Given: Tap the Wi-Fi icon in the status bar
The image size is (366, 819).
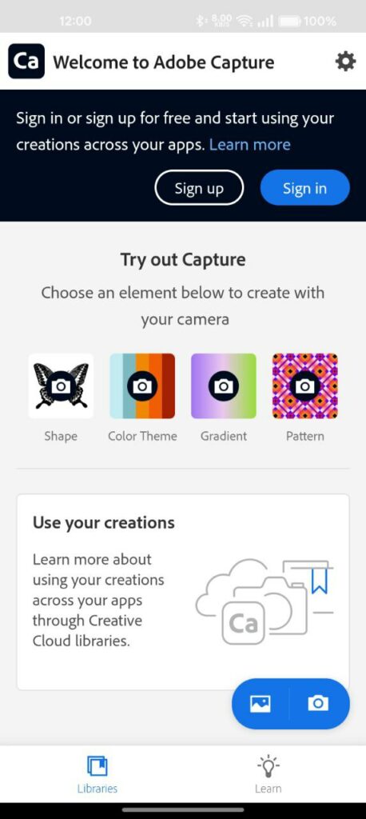Looking at the screenshot, I should coord(244,22).
